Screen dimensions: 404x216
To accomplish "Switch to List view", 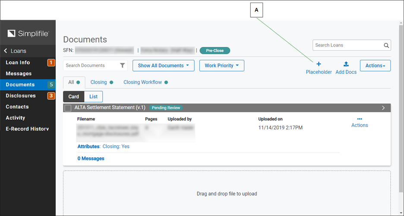I will click(93, 97).
